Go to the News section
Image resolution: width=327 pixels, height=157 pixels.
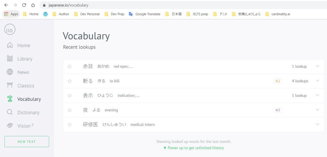point(23,72)
